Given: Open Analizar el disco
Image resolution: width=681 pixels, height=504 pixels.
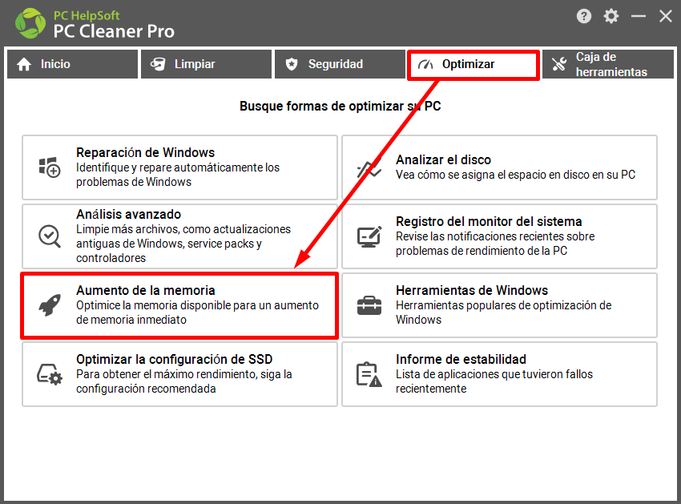Looking at the screenshot, I should click(x=499, y=167).
